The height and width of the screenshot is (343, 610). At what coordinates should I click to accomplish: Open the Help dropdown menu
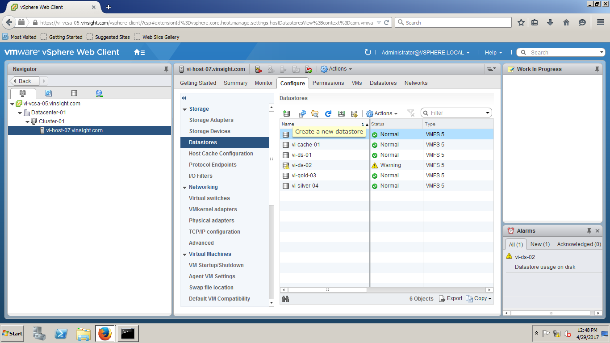pos(493,53)
